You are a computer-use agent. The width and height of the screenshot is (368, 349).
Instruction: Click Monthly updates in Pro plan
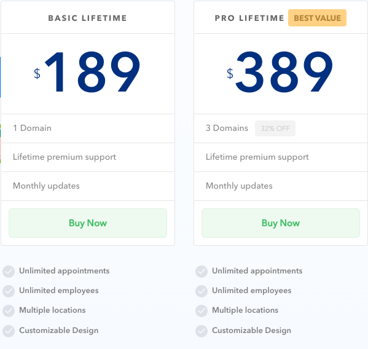tap(239, 186)
